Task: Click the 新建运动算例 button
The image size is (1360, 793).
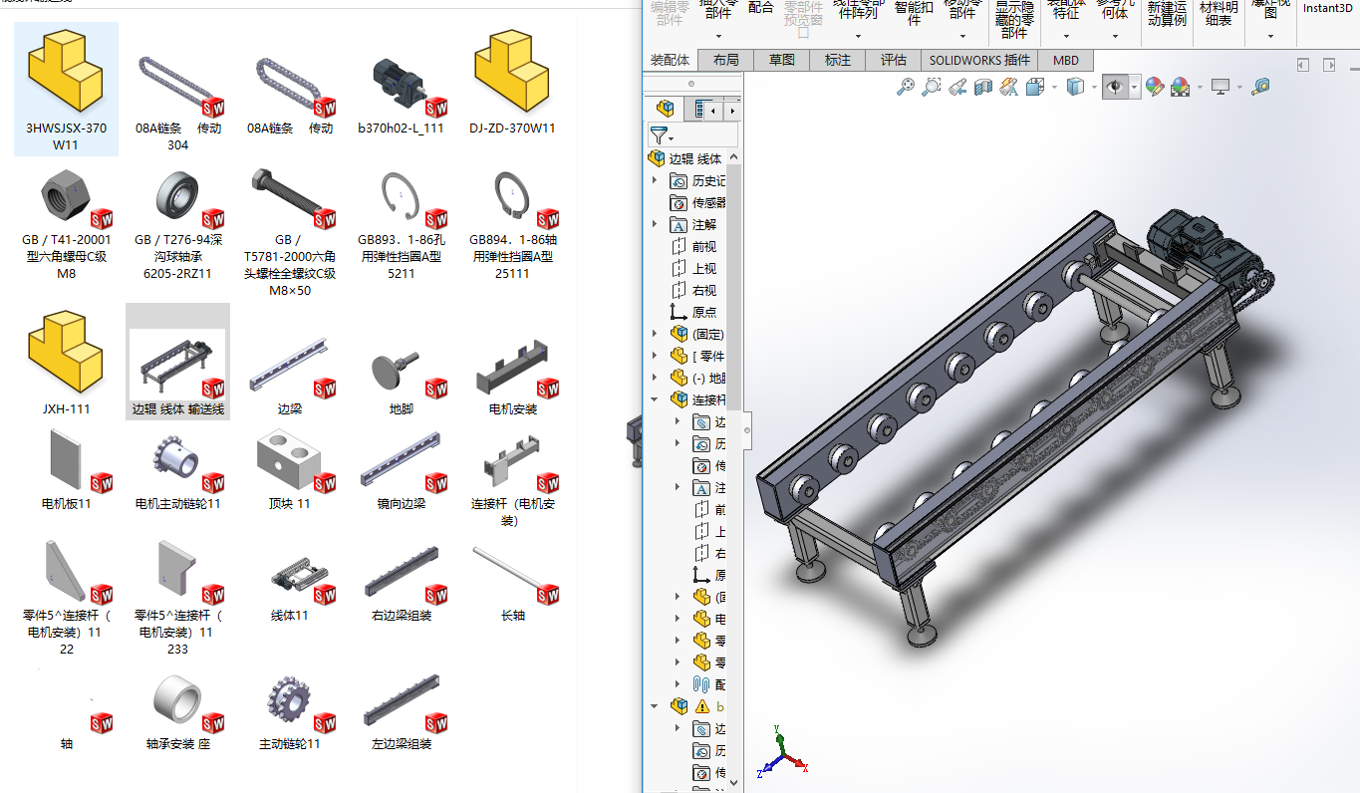Action: (1167, 13)
